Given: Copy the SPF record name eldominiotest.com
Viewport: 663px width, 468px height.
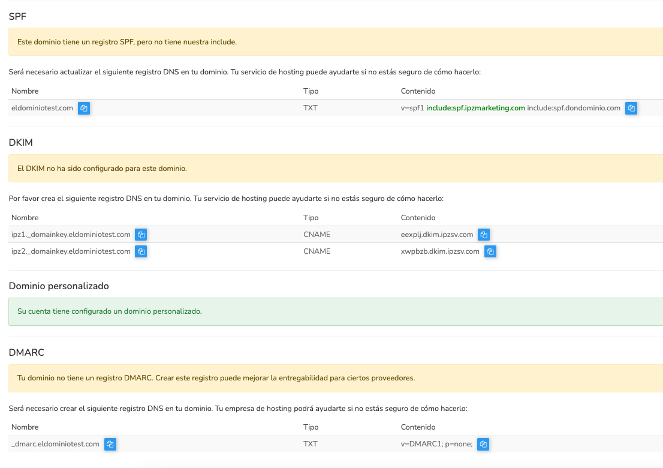Looking at the screenshot, I should tap(84, 109).
